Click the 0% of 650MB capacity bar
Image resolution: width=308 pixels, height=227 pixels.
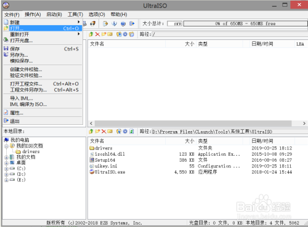point(245,23)
